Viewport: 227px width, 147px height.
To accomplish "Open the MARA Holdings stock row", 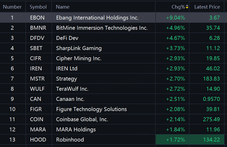I will [76, 130].
